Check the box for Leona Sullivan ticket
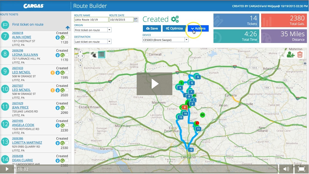The image size is (309, 174). pos(67,55)
